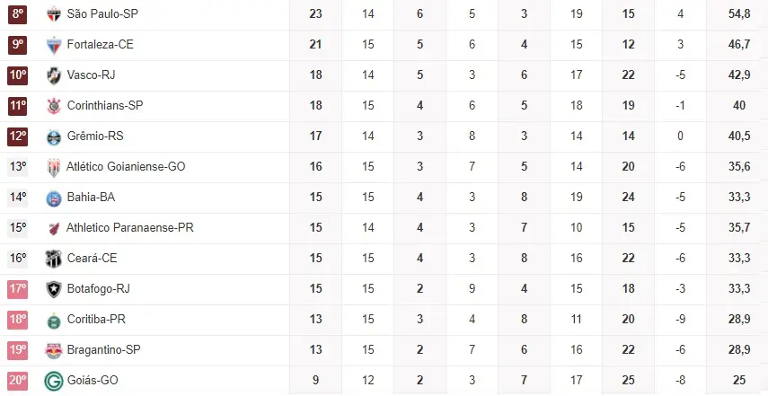Click the São Paulo-SP club crest
768x396 pixels.
point(54,13)
